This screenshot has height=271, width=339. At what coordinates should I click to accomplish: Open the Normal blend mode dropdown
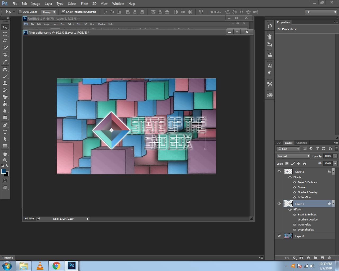tap(293, 156)
